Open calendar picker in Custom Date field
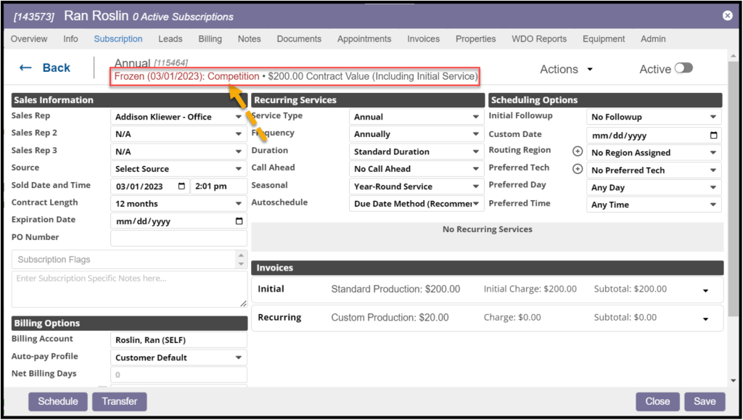This screenshot has width=743, height=420. [x=714, y=136]
